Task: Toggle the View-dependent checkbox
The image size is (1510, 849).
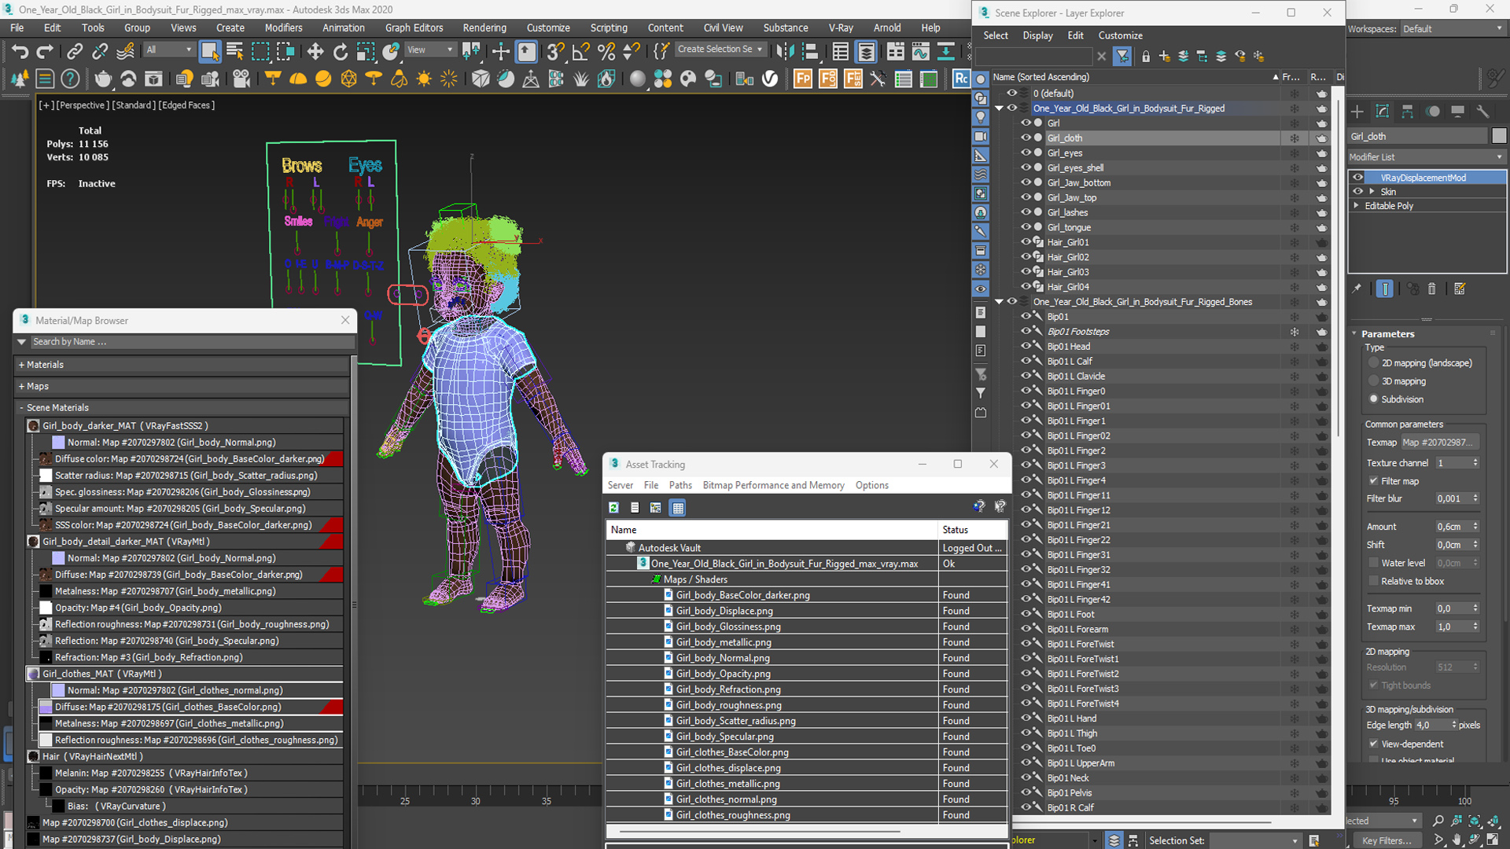Action: click(1374, 744)
